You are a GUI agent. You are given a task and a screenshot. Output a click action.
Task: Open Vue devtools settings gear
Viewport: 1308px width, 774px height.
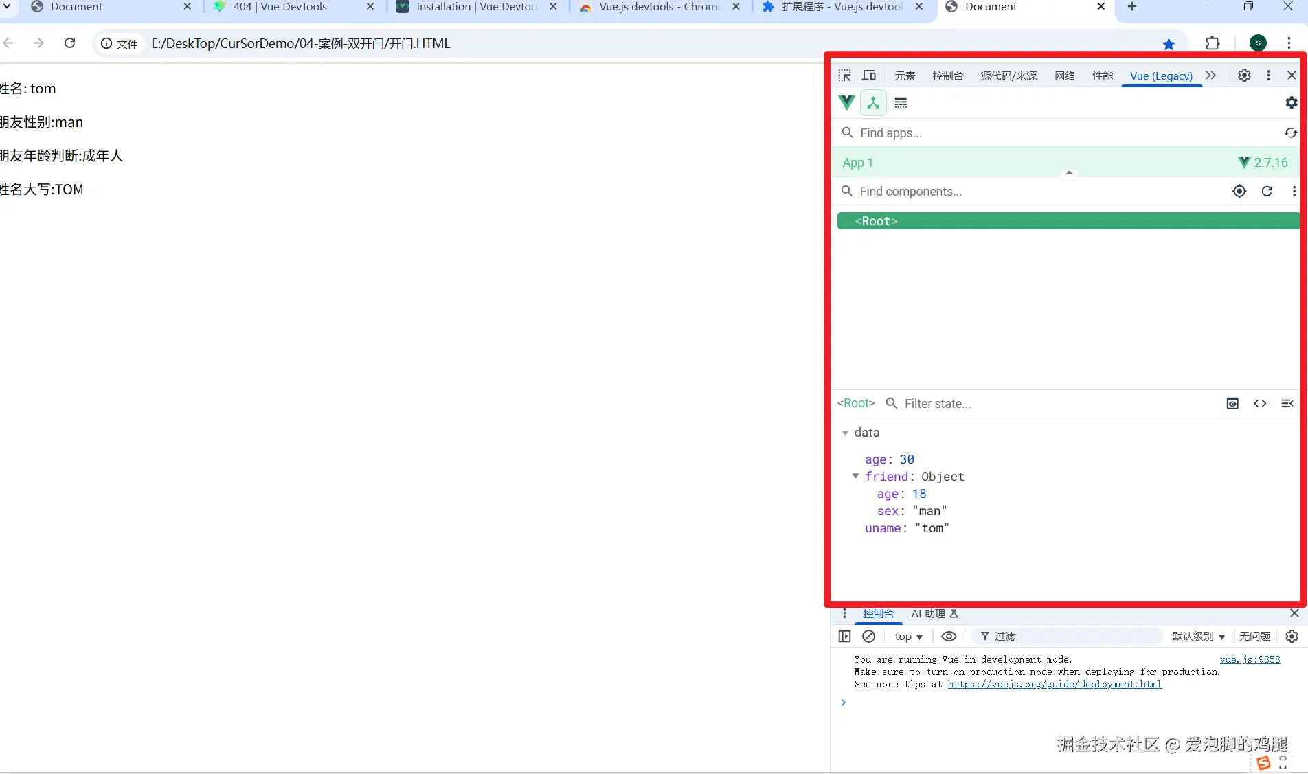(x=1292, y=102)
